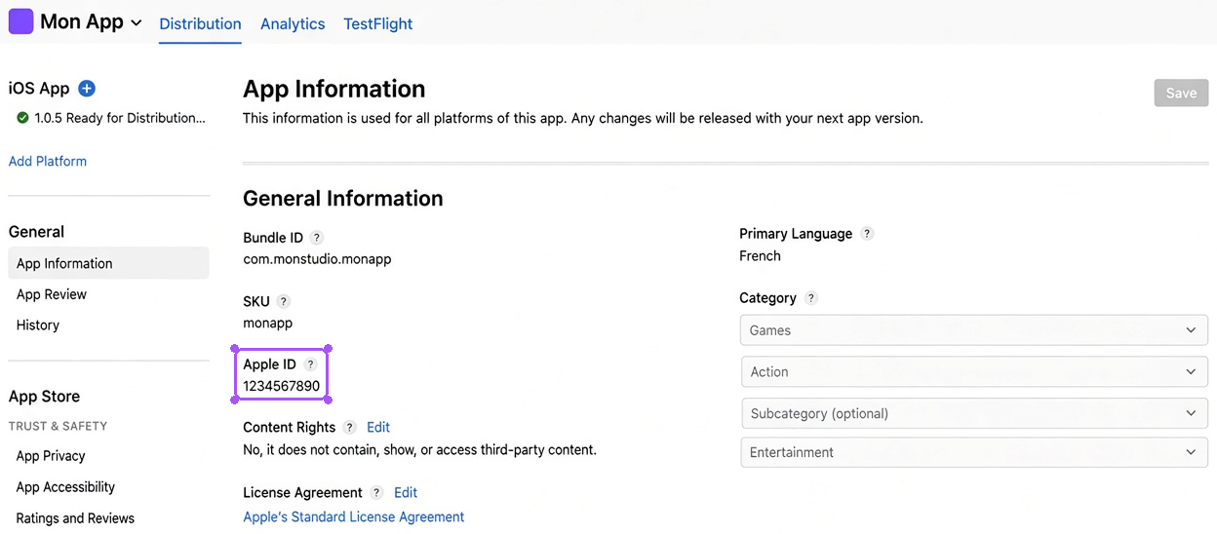
Task: Click the help icon next to Content Rights
Action: pyautogui.click(x=350, y=427)
